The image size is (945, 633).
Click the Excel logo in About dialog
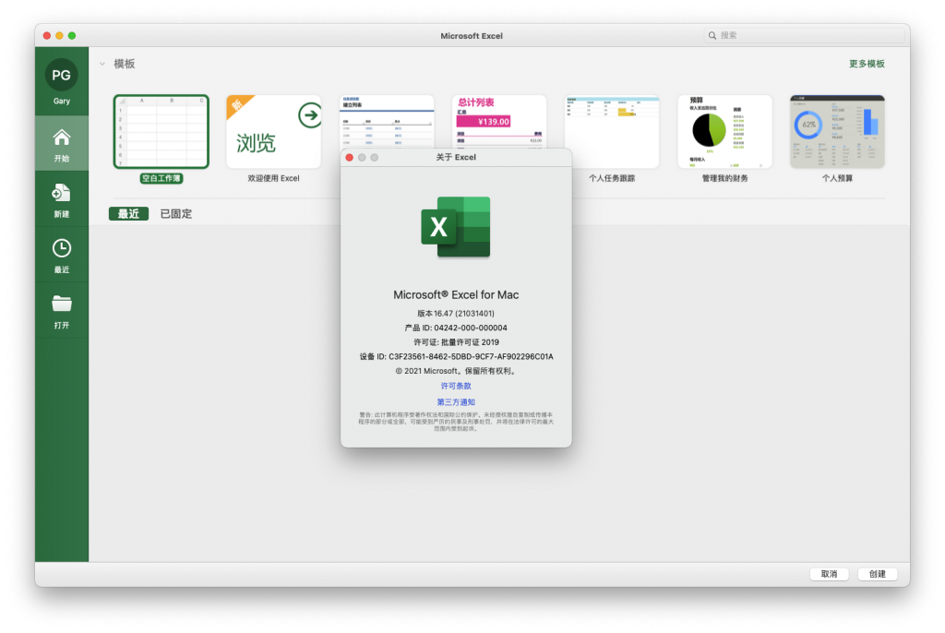tap(456, 227)
